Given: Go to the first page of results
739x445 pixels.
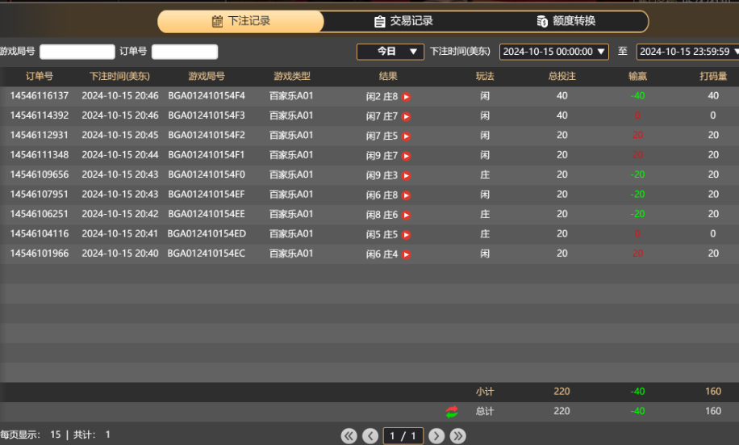Looking at the screenshot, I should tap(349, 436).
